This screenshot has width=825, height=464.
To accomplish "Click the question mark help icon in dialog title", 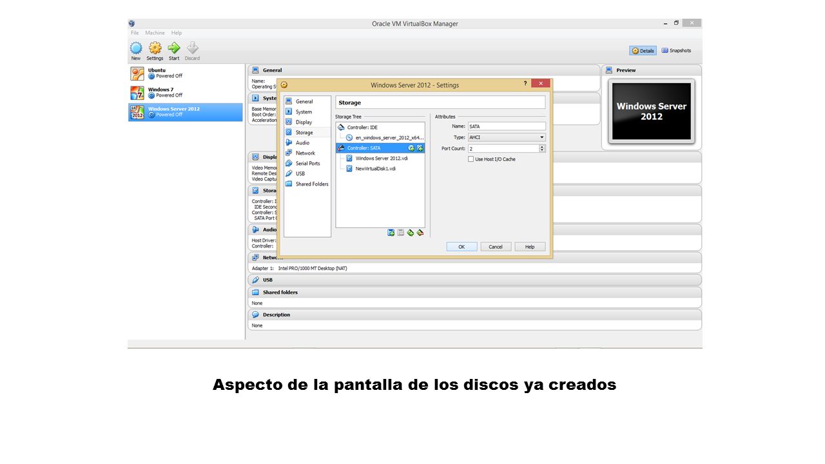I will (x=525, y=84).
